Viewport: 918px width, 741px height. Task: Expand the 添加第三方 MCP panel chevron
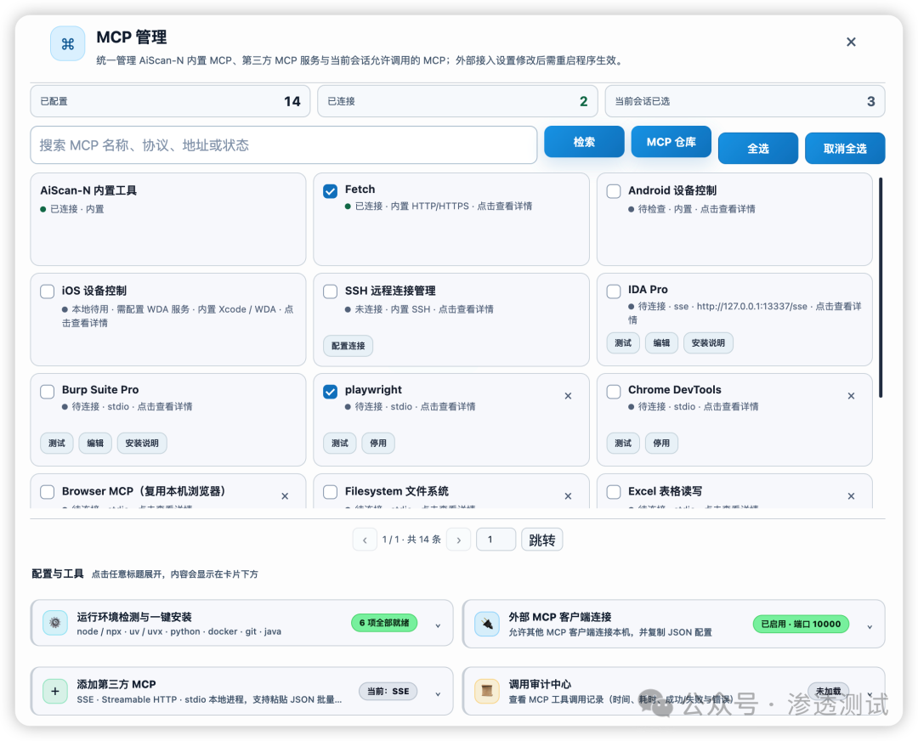438,694
